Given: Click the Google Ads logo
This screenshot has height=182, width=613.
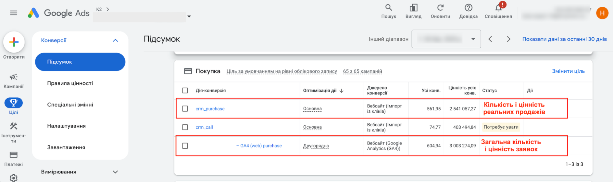Looking at the screenshot, I should (59, 13).
